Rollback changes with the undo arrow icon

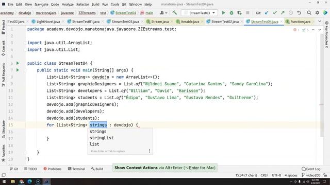pyautogui.click(x=299, y=13)
